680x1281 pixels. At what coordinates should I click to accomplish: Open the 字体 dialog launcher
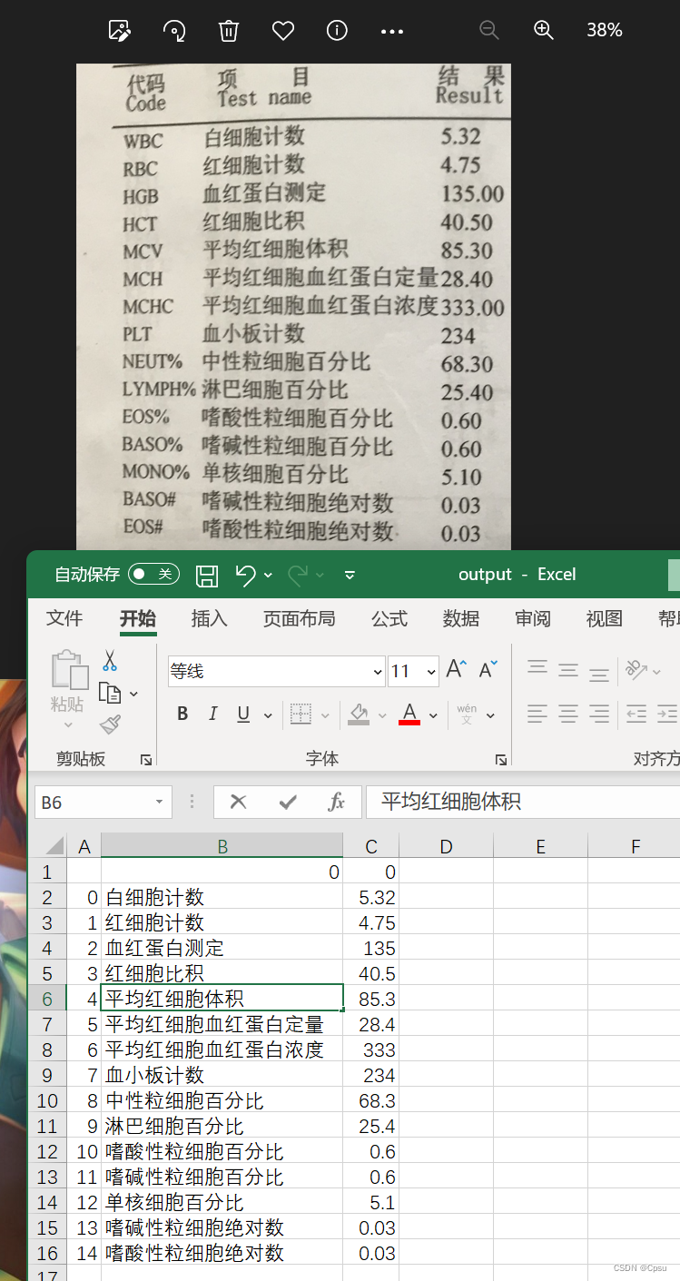click(500, 759)
